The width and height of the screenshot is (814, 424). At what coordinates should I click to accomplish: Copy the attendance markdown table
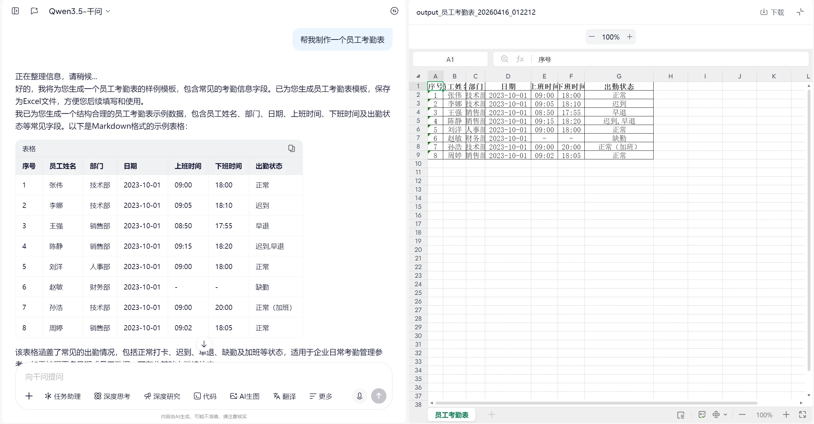pyautogui.click(x=291, y=148)
